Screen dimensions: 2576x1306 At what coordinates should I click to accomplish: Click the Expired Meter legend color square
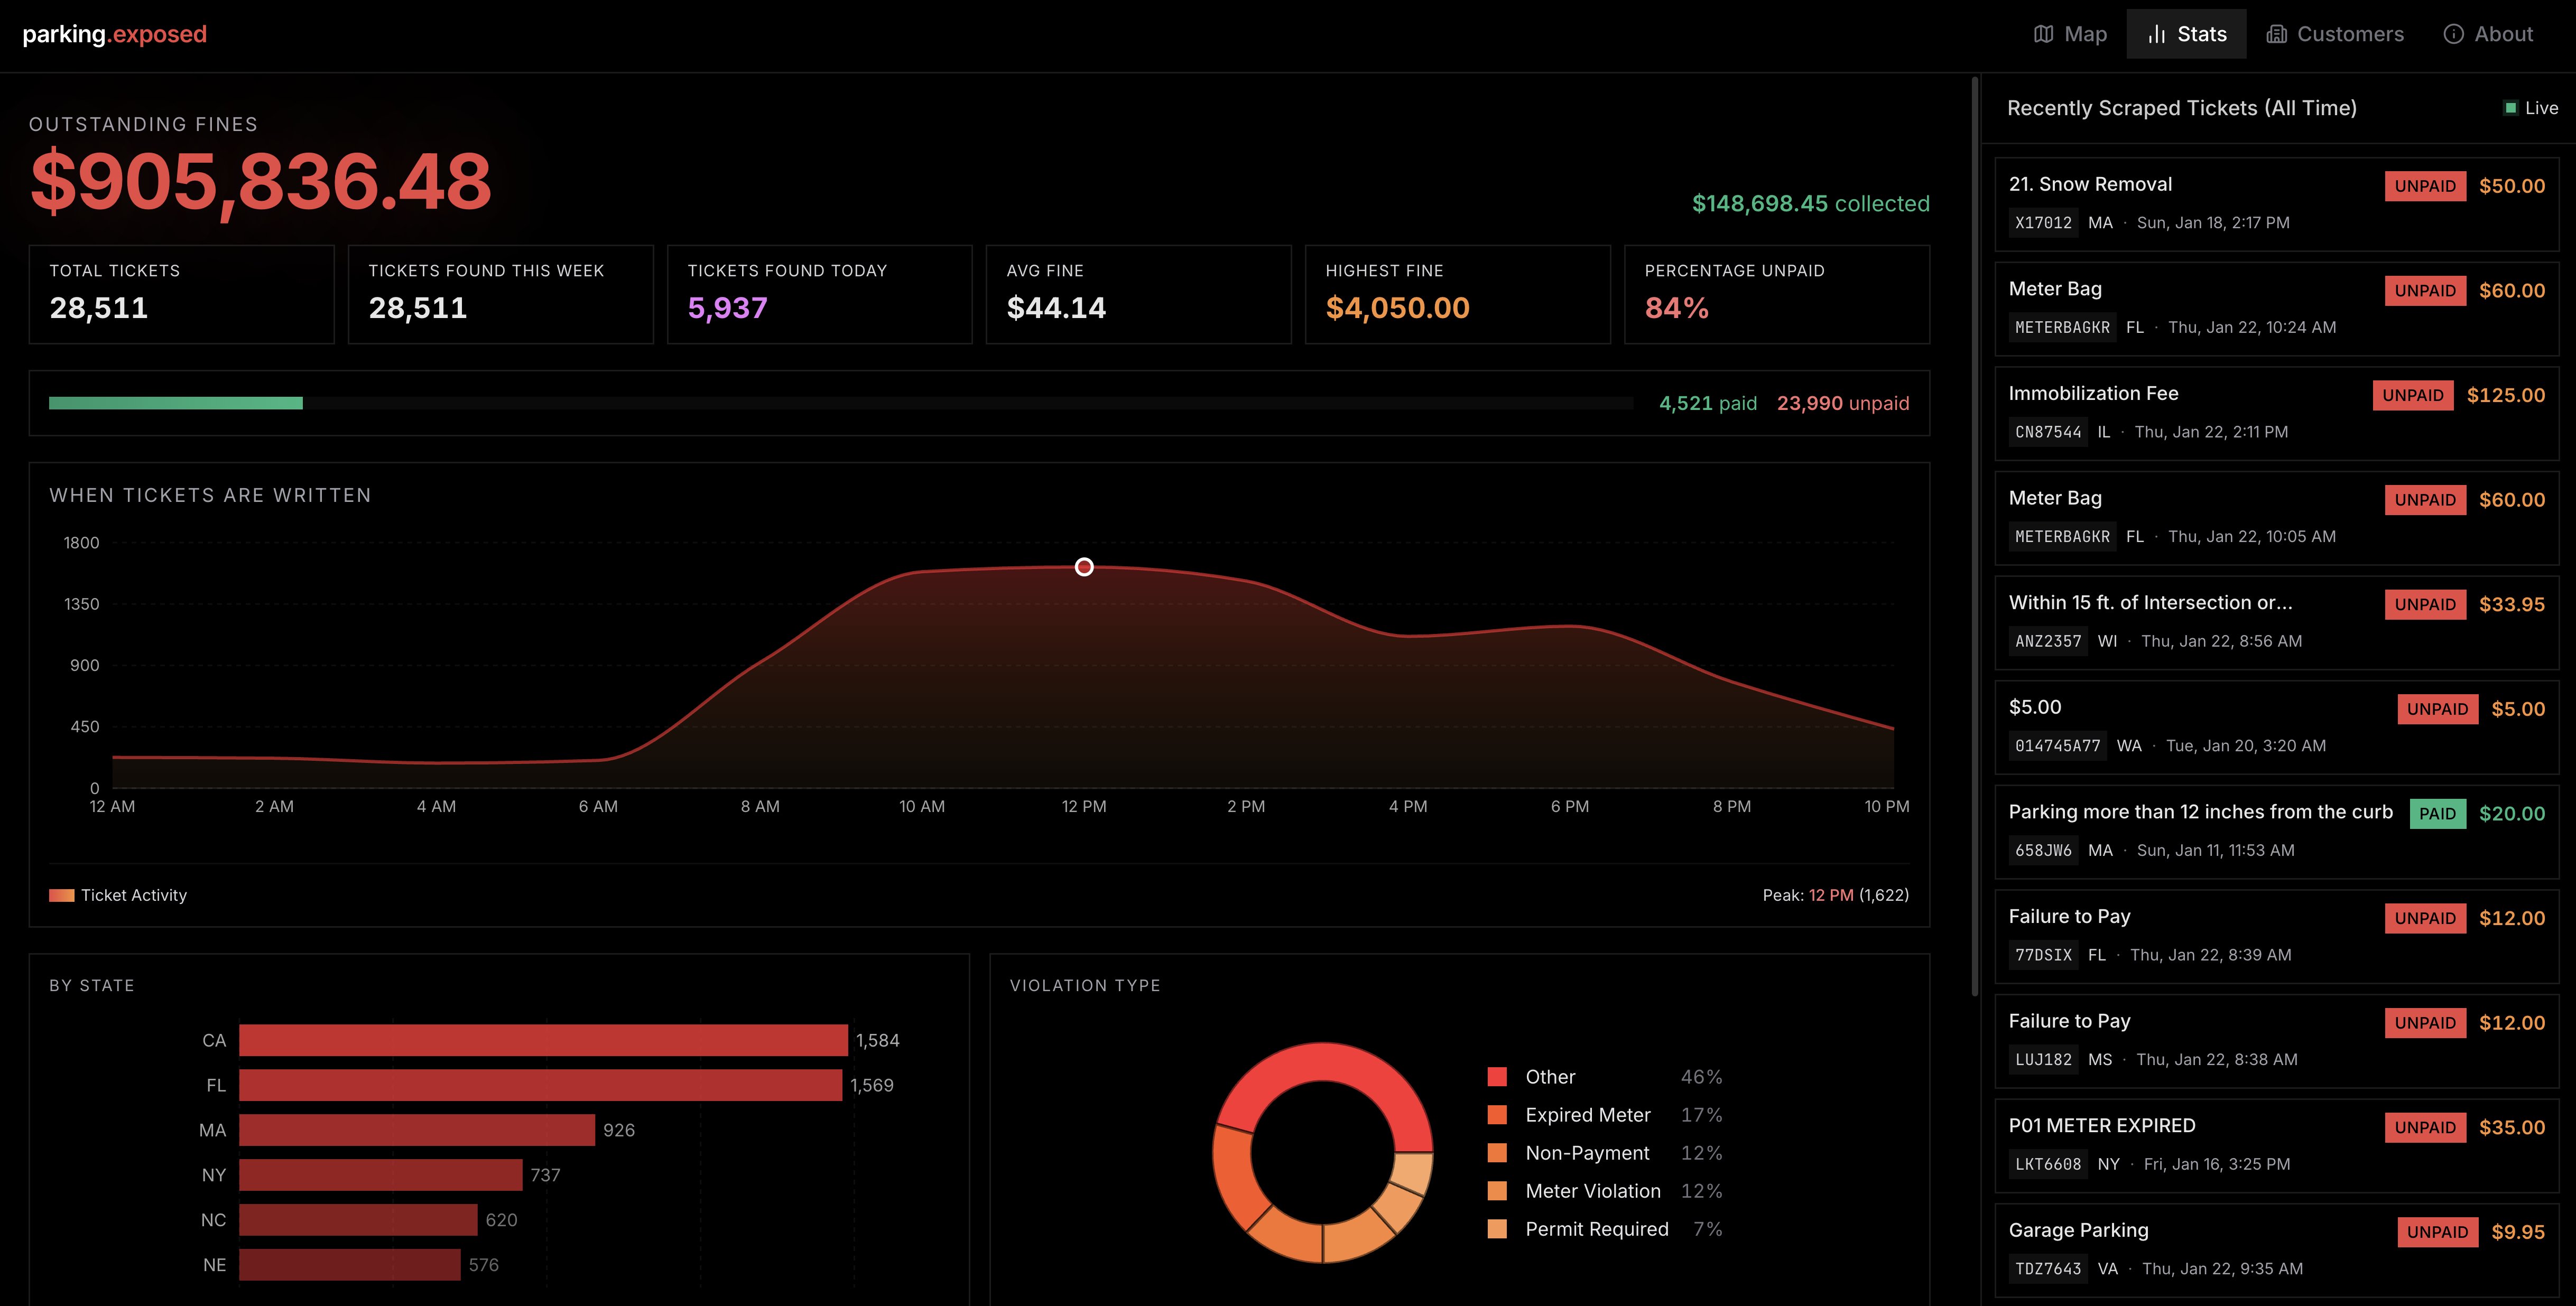(1497, 1115)
